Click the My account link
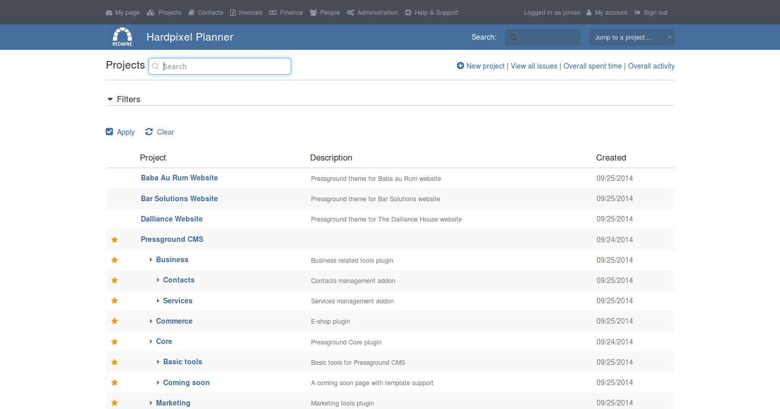This screenshot has height=409, width=780. pyautogui.click(x=611, y=13)
